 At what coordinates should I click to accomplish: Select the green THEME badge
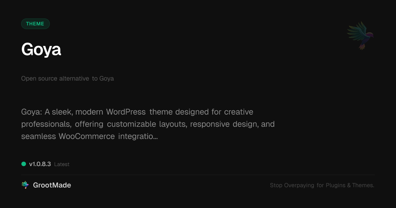(35, 24)
